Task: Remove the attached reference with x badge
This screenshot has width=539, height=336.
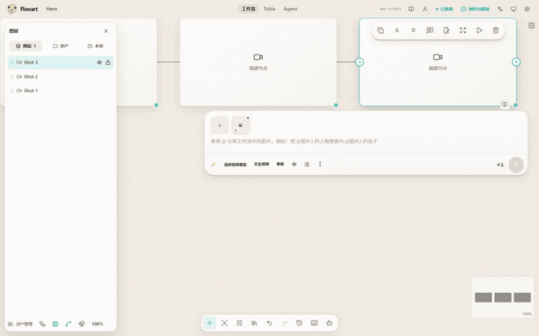Action: [248, 118]
